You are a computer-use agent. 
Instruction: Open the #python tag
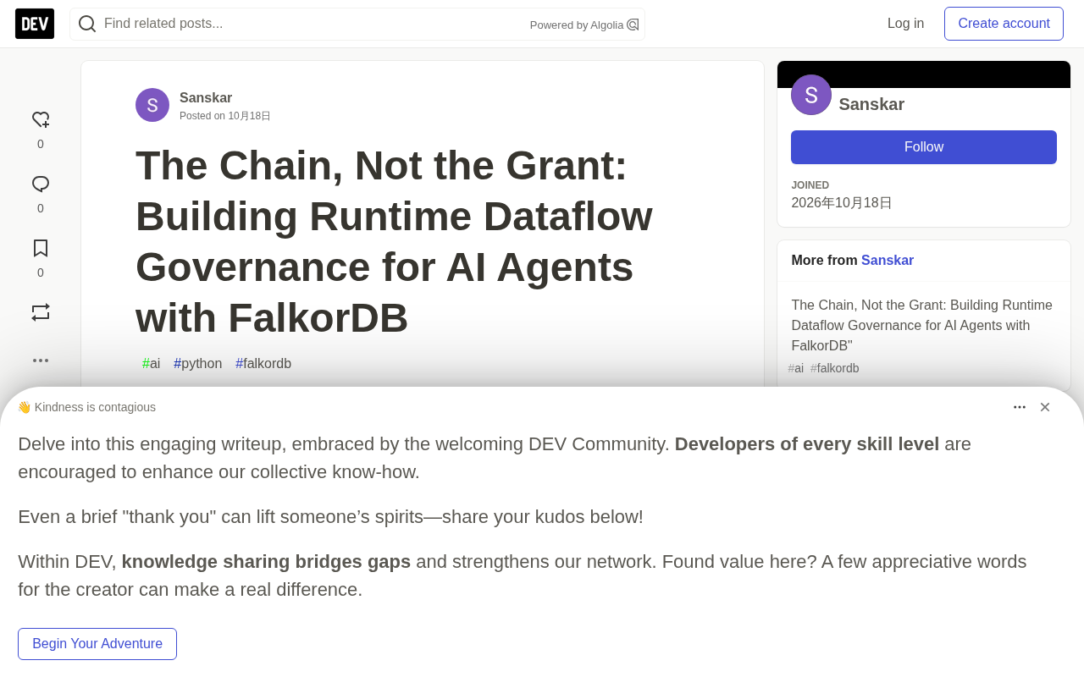(198, 364)
